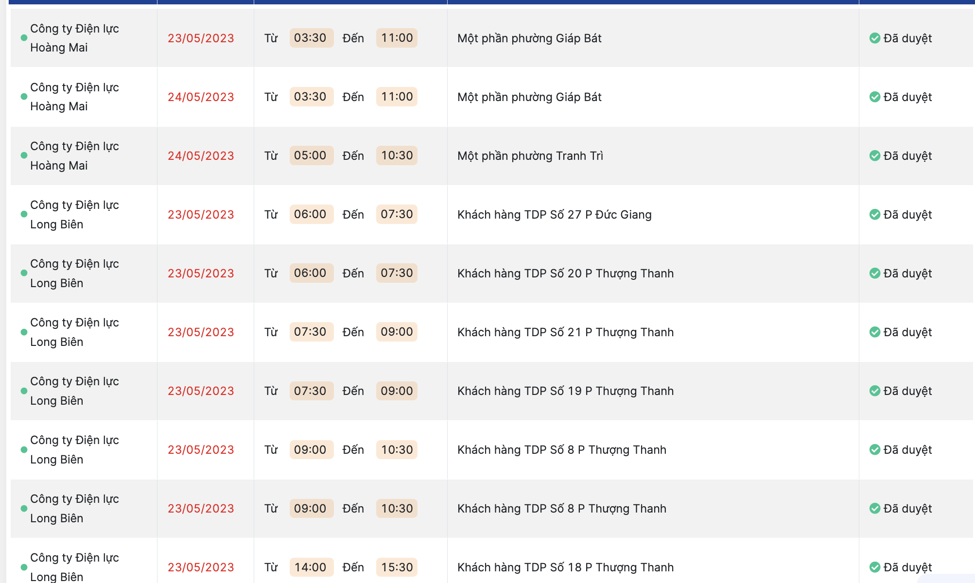
Task: Select date 24/05/2023 in Giáp Bát row
Action: click(201, 97)
